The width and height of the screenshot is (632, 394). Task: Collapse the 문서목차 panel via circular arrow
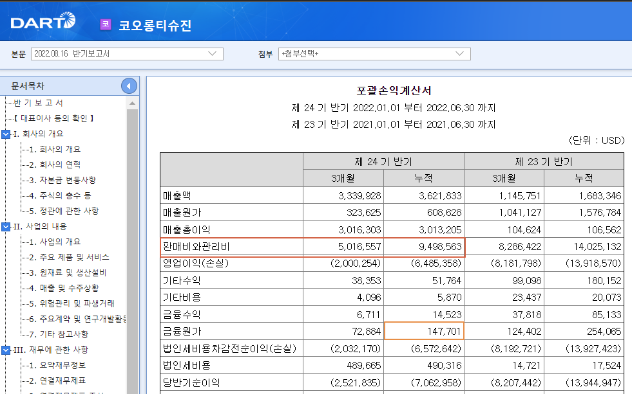(x=129, y=85)
